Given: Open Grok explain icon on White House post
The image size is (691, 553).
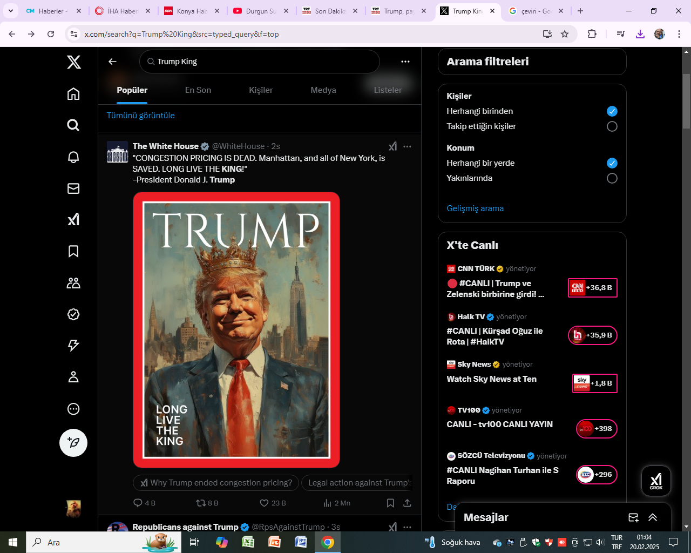Looking at the screenshot, I should [392, 146].
